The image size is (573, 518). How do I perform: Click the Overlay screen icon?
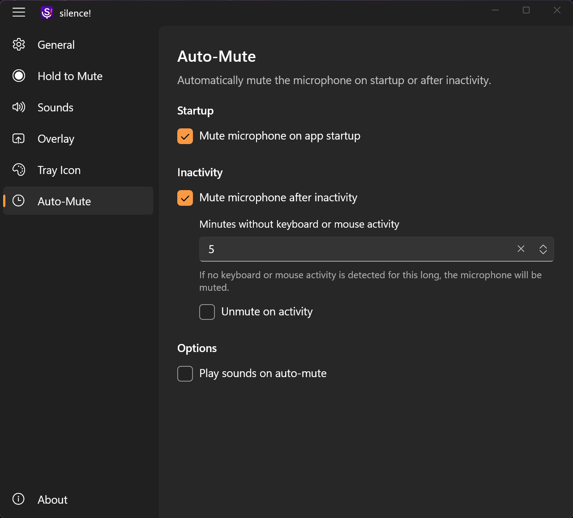pyautogui.click(x=19, y=139)
